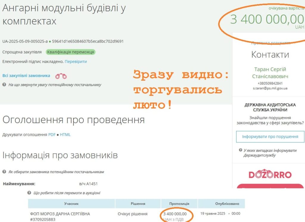The height and width of the screenshot is (222, 305).
Task: Open the DOZORRO logo
Action: 270,175
